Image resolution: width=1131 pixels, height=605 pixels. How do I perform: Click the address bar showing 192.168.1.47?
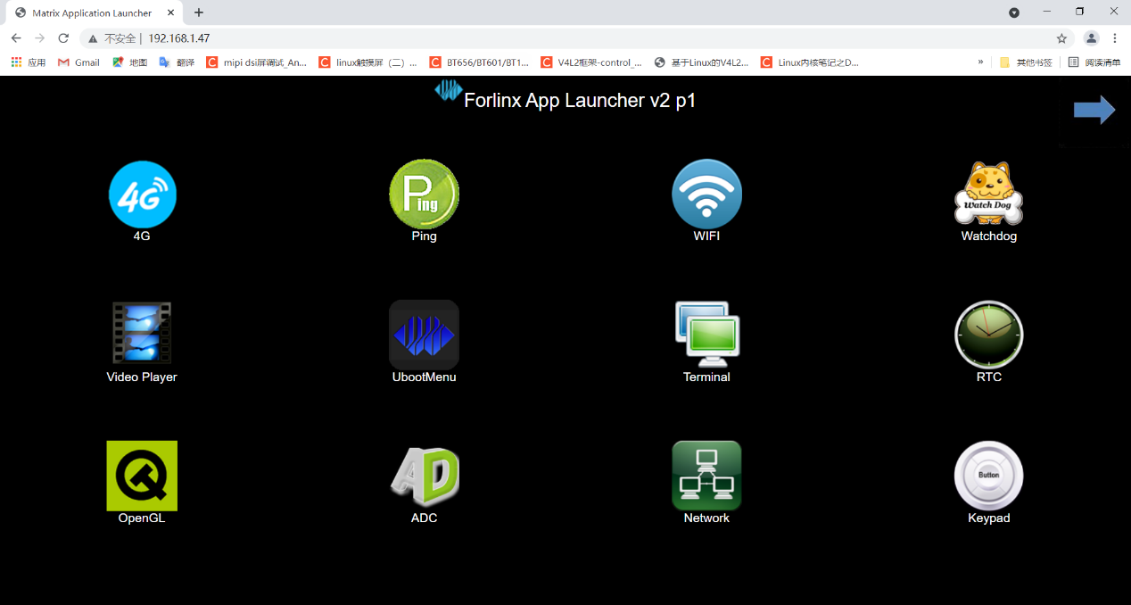[535, 38]
